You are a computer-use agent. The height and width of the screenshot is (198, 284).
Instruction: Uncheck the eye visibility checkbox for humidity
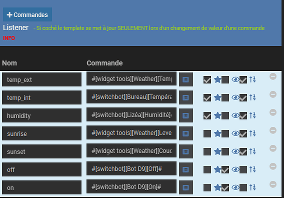(x=243, y=116)
